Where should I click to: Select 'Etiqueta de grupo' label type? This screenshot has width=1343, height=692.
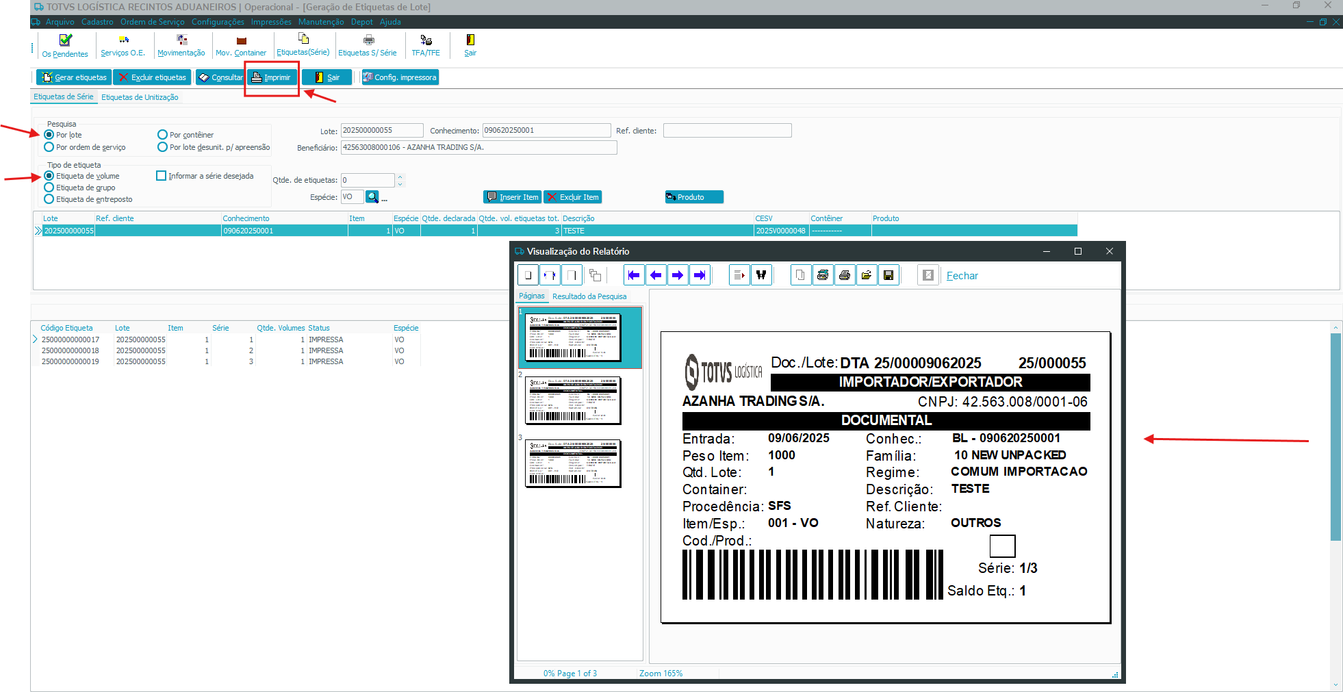coord(49,188)
